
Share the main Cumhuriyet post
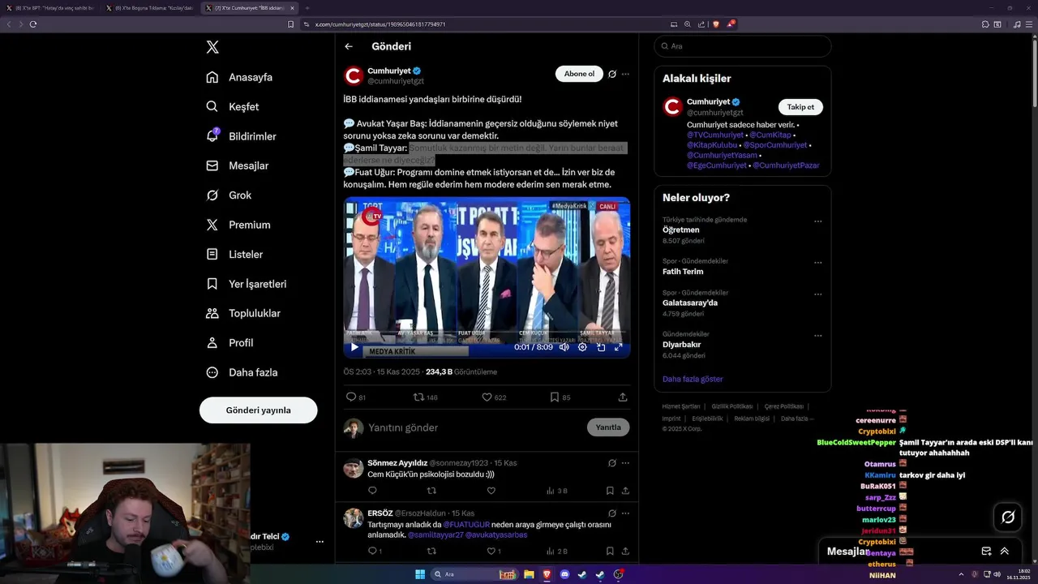(x=623, y=397)
